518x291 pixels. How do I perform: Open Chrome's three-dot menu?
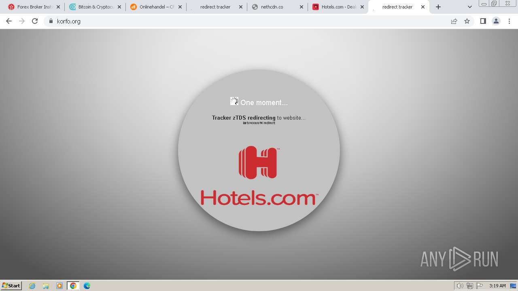[509, 21]
